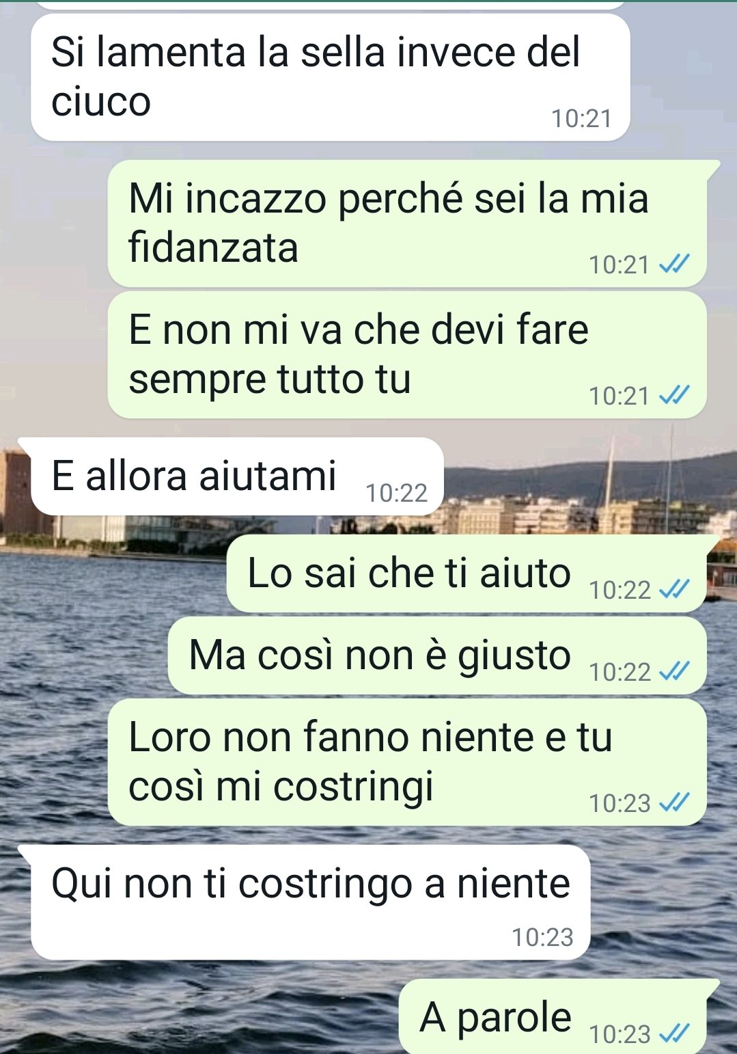The height and width of the screenshot is (1054, 737).
Task: Tap read ticks on "Loro non fanno niente" message
Action: [x=674, y=801]
